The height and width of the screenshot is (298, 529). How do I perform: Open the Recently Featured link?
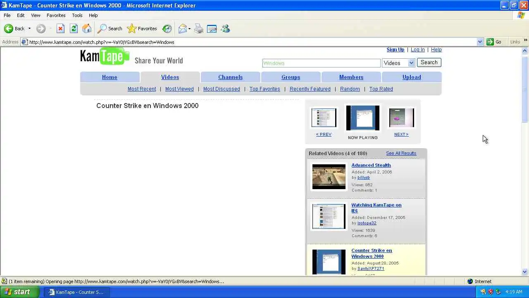tap(310, 89)
